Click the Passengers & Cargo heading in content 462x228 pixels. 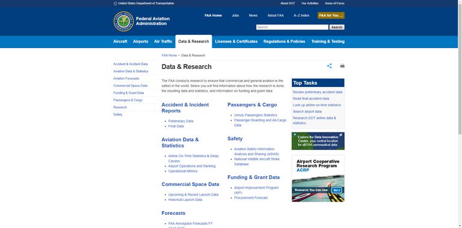point(252,104)
